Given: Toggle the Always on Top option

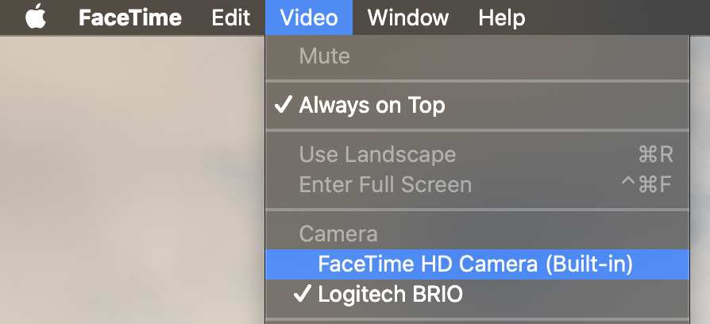Looking at the screenshot, I should tap(477, 106).
